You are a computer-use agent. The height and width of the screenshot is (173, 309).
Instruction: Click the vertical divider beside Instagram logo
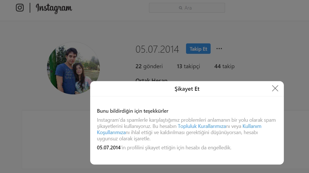(x=30, y=8)
